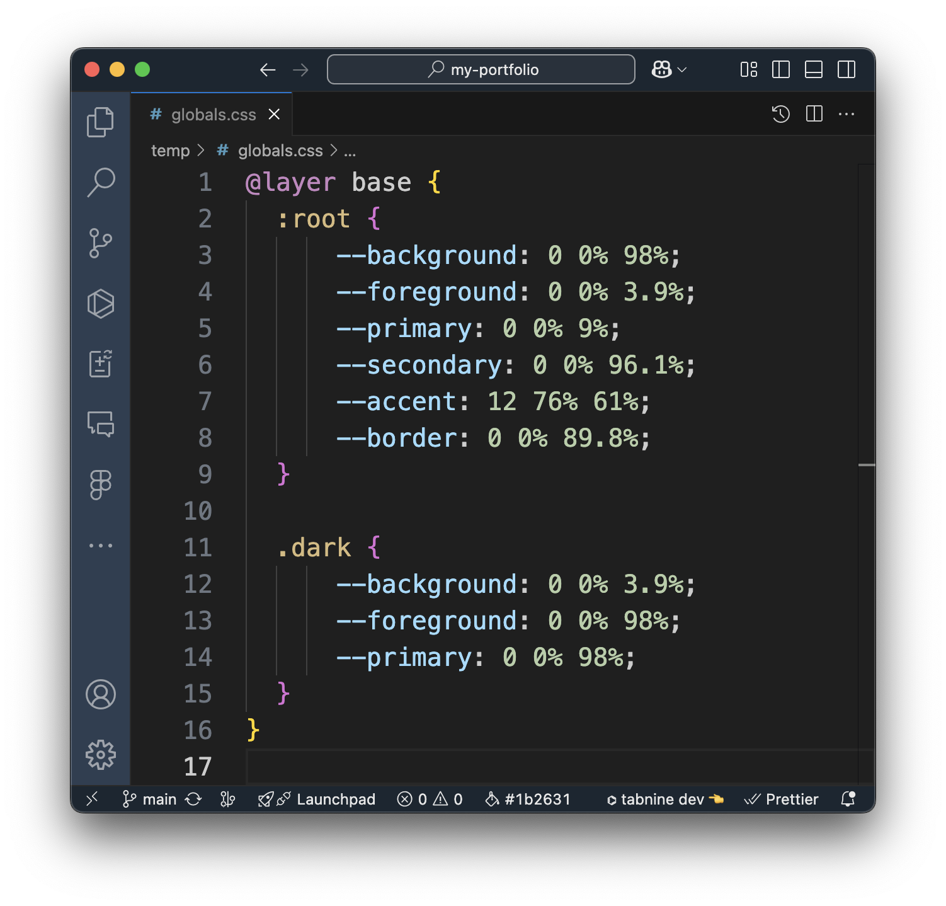Click the globals.css breadcrumb

coord(280,151)
